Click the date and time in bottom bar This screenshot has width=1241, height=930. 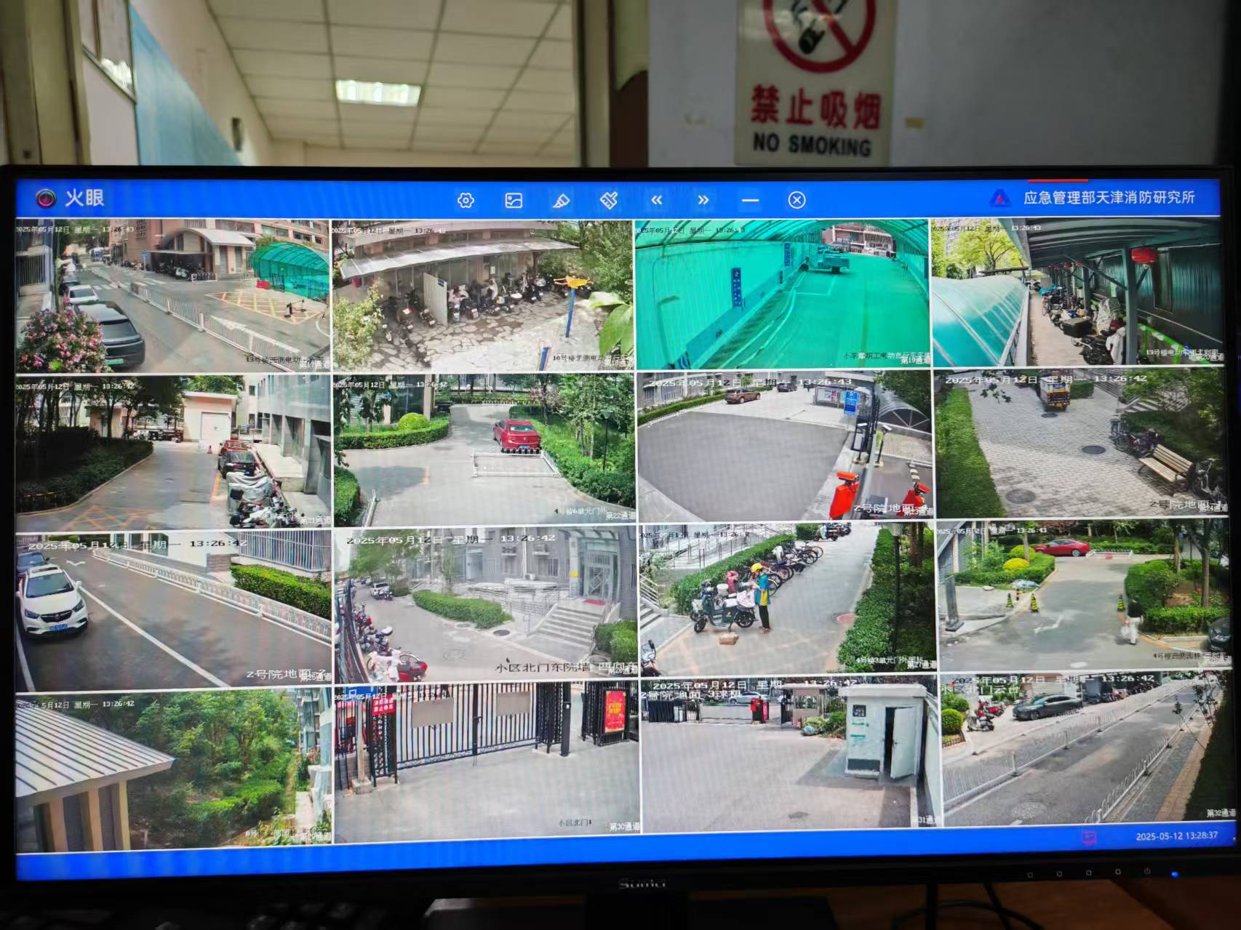(1176, 836)
